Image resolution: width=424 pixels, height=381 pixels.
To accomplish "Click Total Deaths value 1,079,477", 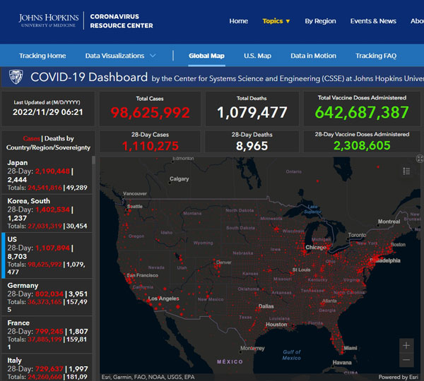I will 252,112.
